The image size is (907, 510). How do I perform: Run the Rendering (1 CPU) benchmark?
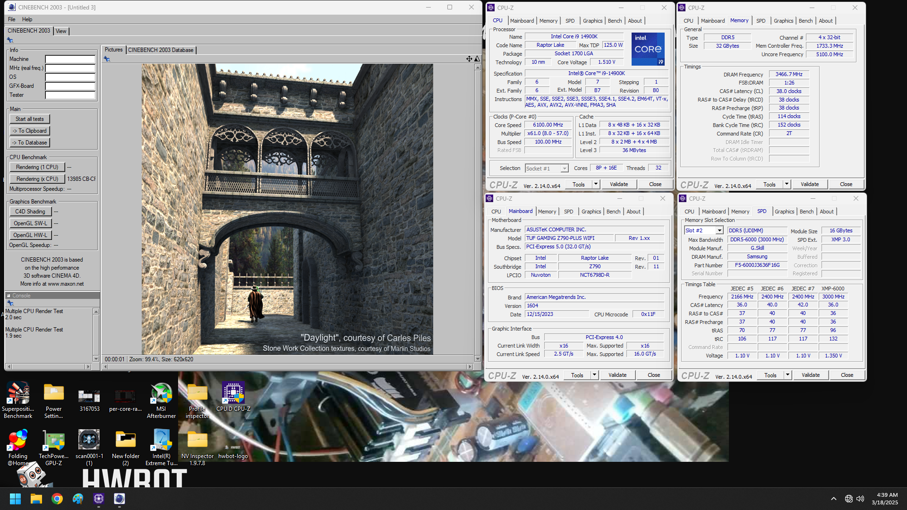(x=37, y=167)
